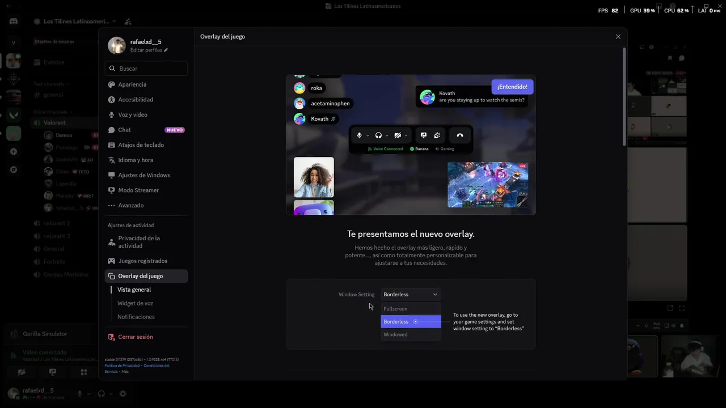Select the valorant 2 voice channel
The width and height of the screenshot is (726, 408).
[57, 223]
